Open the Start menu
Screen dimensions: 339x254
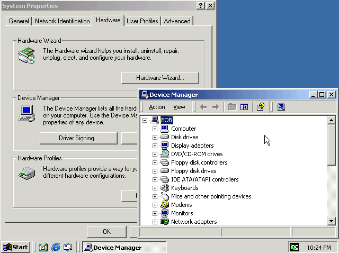click(15, 247)
